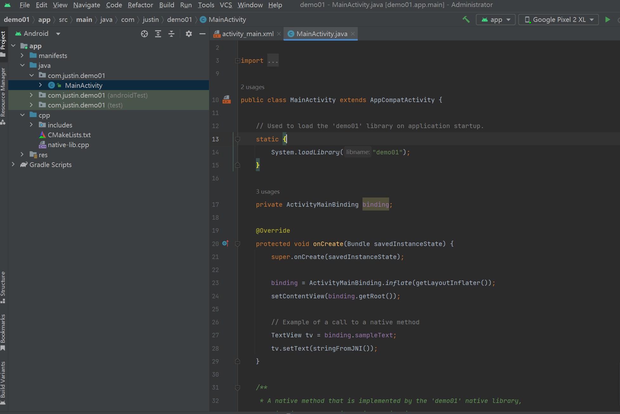This screenshot has height=414, width=620.
Task: Open the Refactor menu
Action: tap(140, 5)
